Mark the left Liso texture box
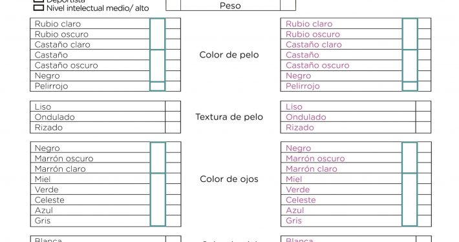The image size is (459, 242). (x=173, y=106)
